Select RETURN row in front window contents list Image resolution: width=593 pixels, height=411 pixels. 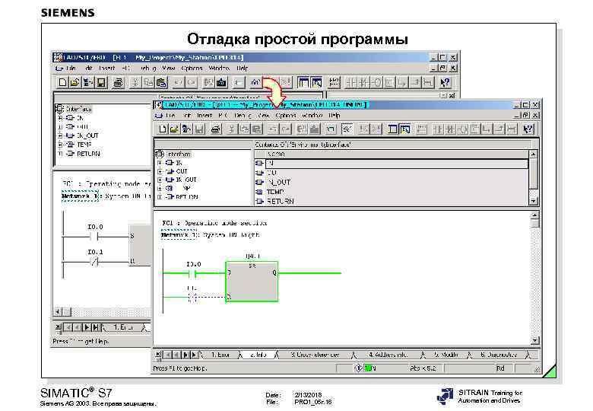tap(391, 202)
